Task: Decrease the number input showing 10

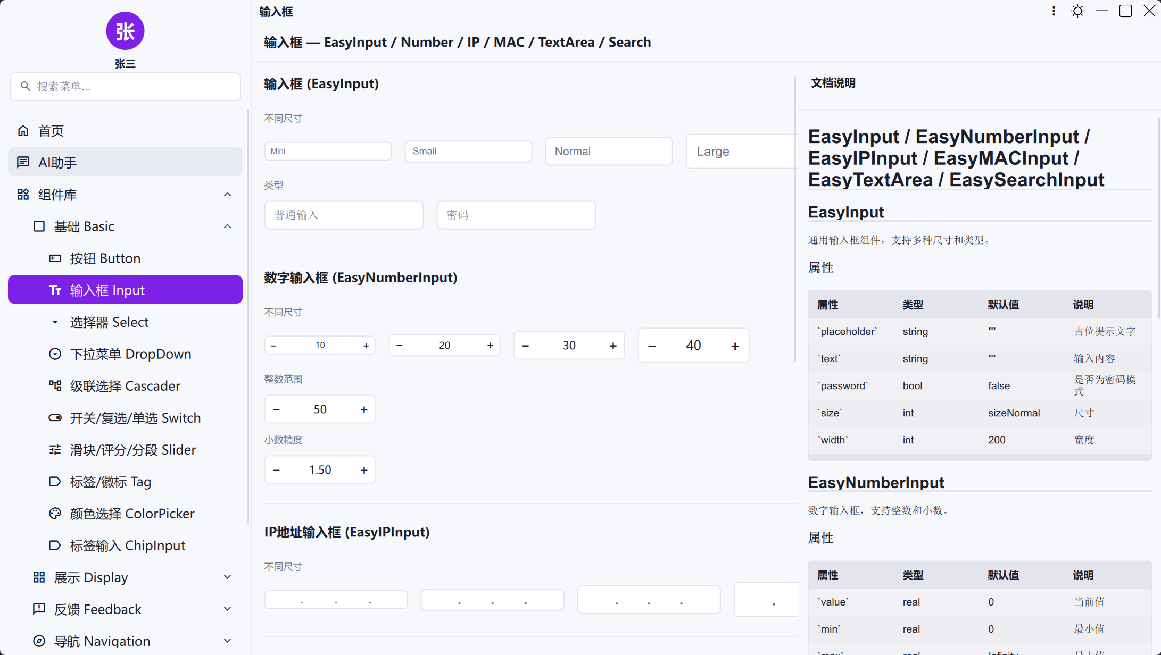Action: [x=273, y=346]
